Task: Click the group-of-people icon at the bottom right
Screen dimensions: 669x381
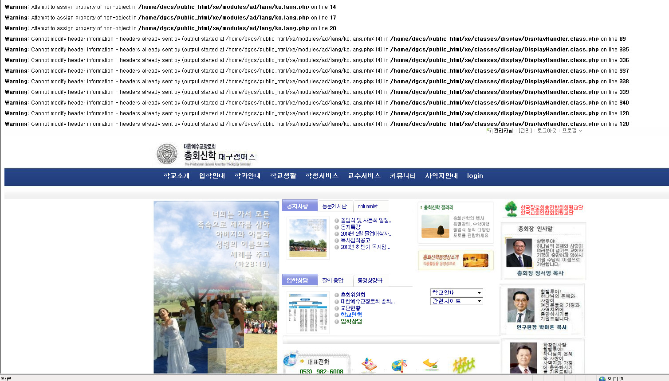Action: point(464,364)
